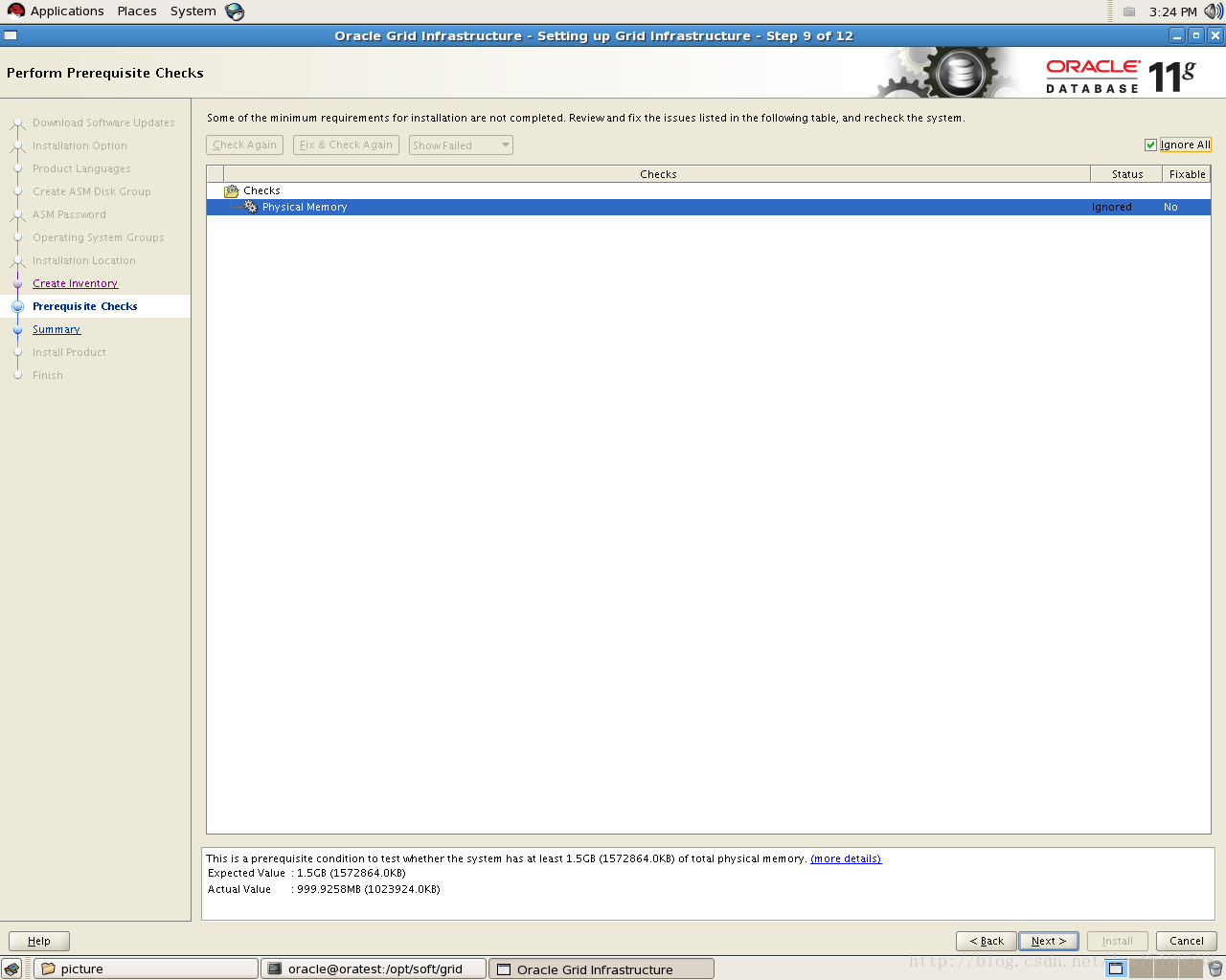1226x980 pixels.
Task: Open the more details link
Action: 846,858
